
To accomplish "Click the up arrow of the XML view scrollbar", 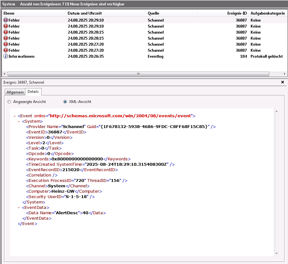I will coord(277,112).
